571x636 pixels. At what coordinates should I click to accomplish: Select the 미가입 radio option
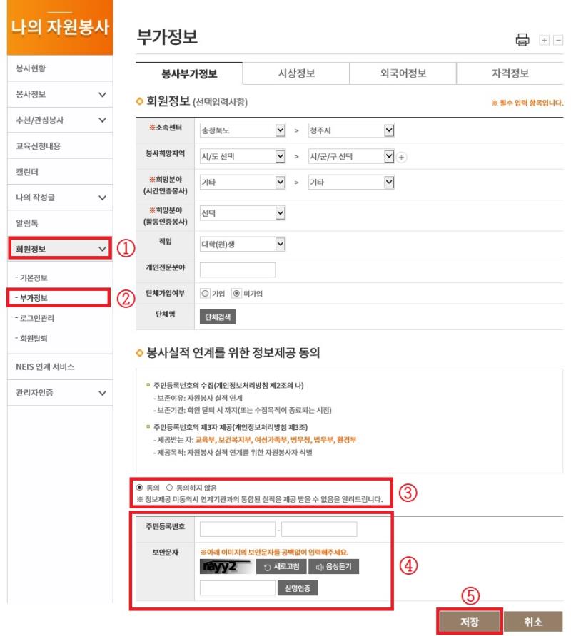tap(236, 292)
